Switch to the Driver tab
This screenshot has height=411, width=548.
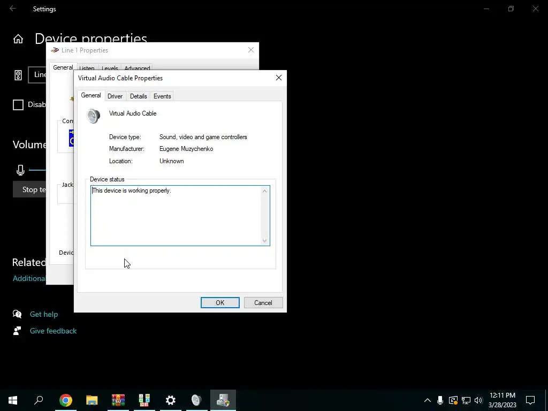tap(115, 96)
